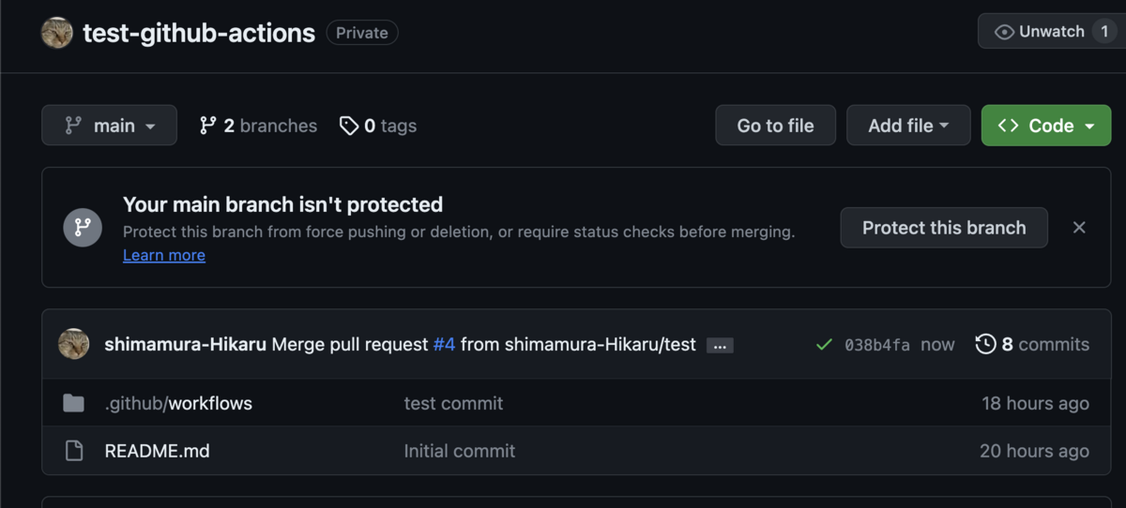Open the main branch dropdown

tap(109, 126)
